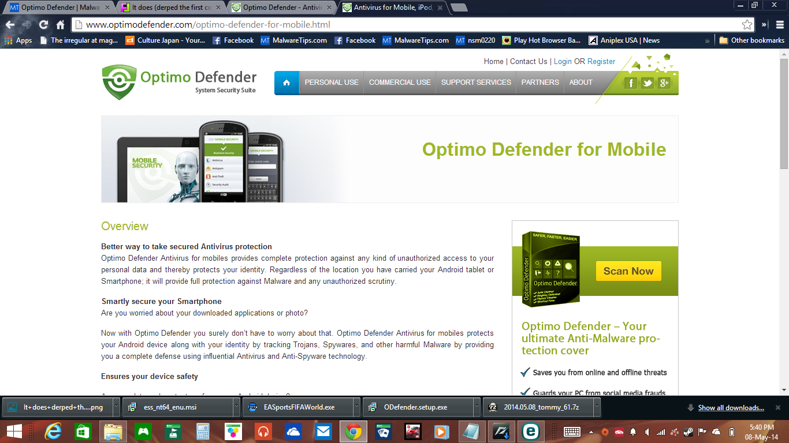
Task: Open the Calculator taskbar icon
Action: (x=203, y=431)
